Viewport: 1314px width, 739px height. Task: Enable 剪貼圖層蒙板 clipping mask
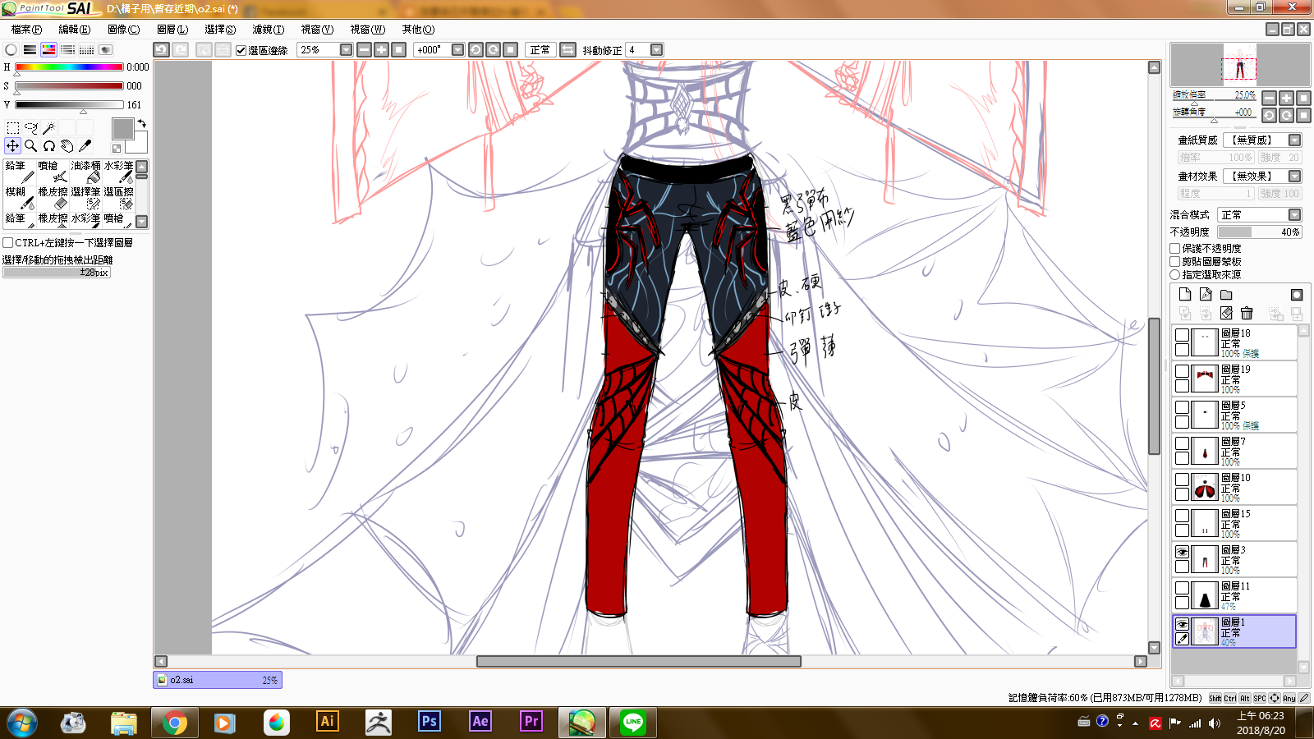coord(1174,261)
